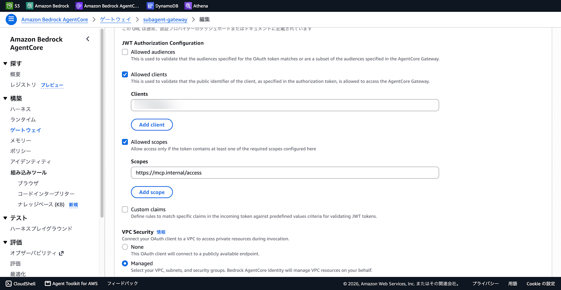561x290 pixels.
Task: Open the S3 service shortcut icon
Action: pyautogui.click(x=9, y=6)
